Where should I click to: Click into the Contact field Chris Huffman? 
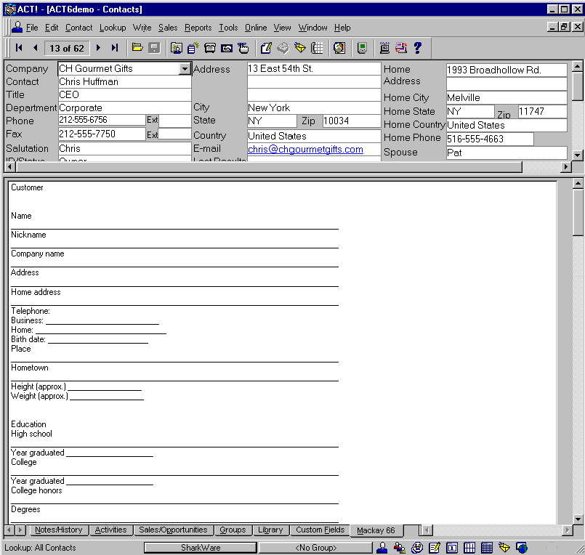coord(124,81)
